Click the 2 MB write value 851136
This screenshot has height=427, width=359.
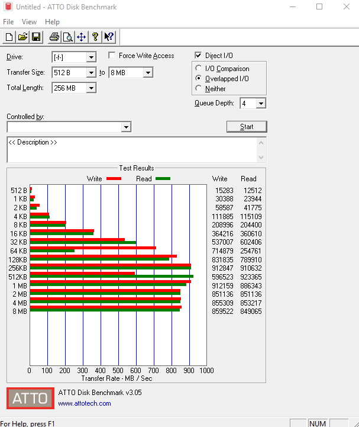pyautogui.click(x=222, y=294)
